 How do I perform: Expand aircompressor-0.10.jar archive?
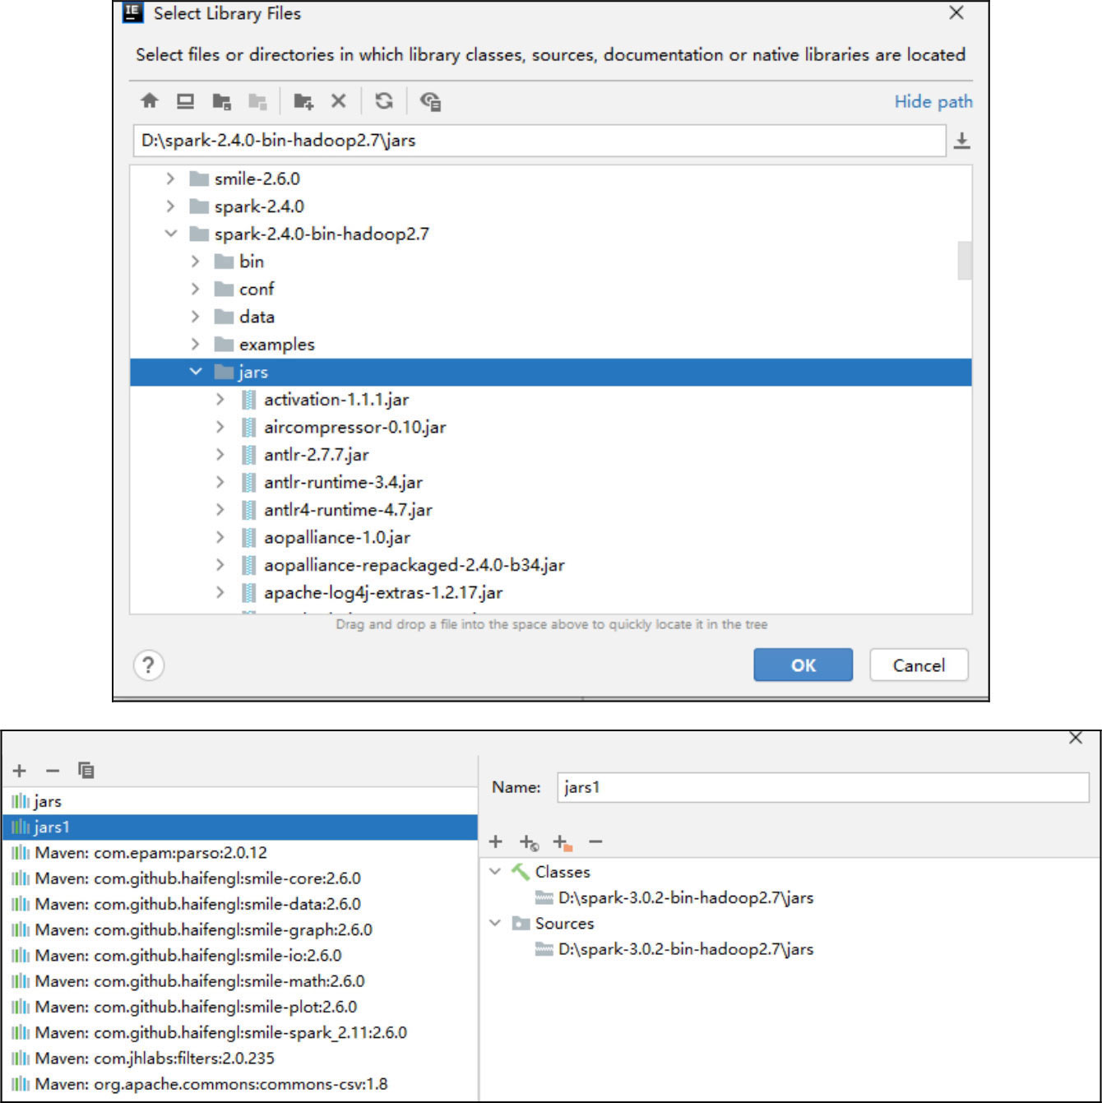point(220,427)
